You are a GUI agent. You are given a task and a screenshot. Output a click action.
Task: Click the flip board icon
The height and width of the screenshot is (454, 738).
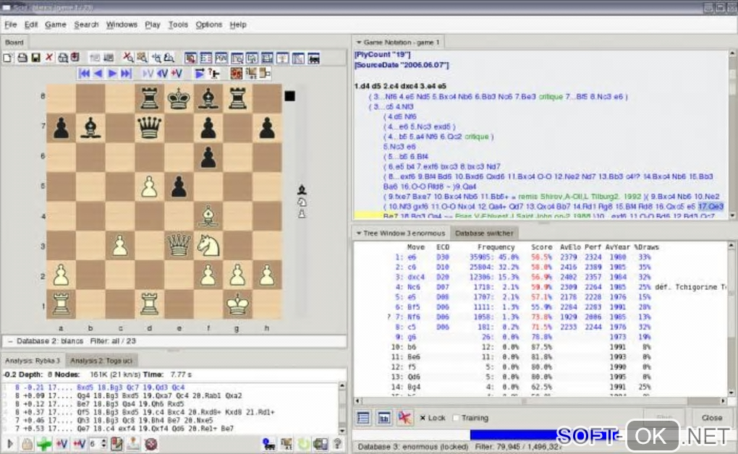237,74
